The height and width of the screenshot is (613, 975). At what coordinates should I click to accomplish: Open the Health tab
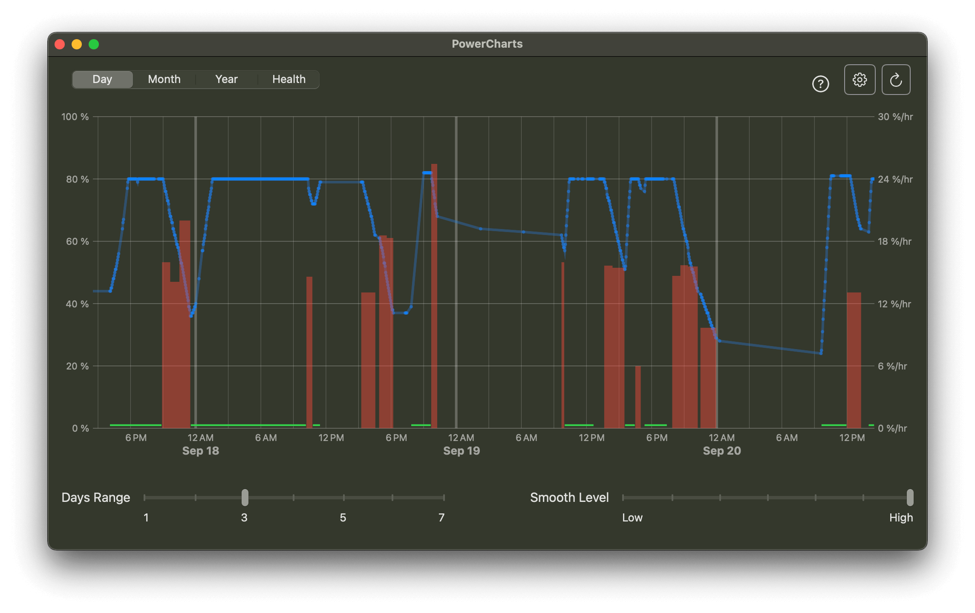(x=288, y=79)
